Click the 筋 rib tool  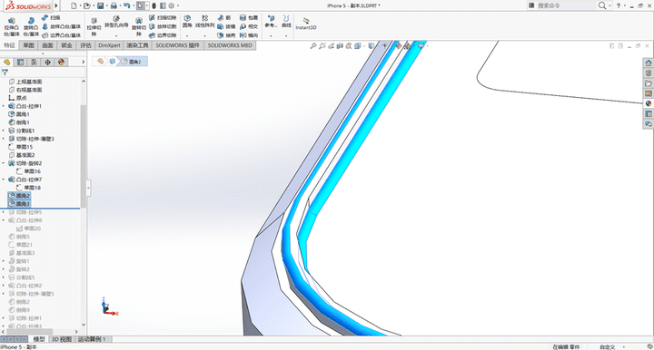[224, 18]
